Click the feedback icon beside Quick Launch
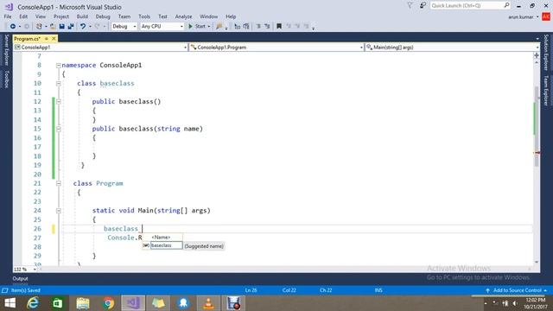Image resolution: width=553 pixels, height=311 pixels. (x=423, y=5)
